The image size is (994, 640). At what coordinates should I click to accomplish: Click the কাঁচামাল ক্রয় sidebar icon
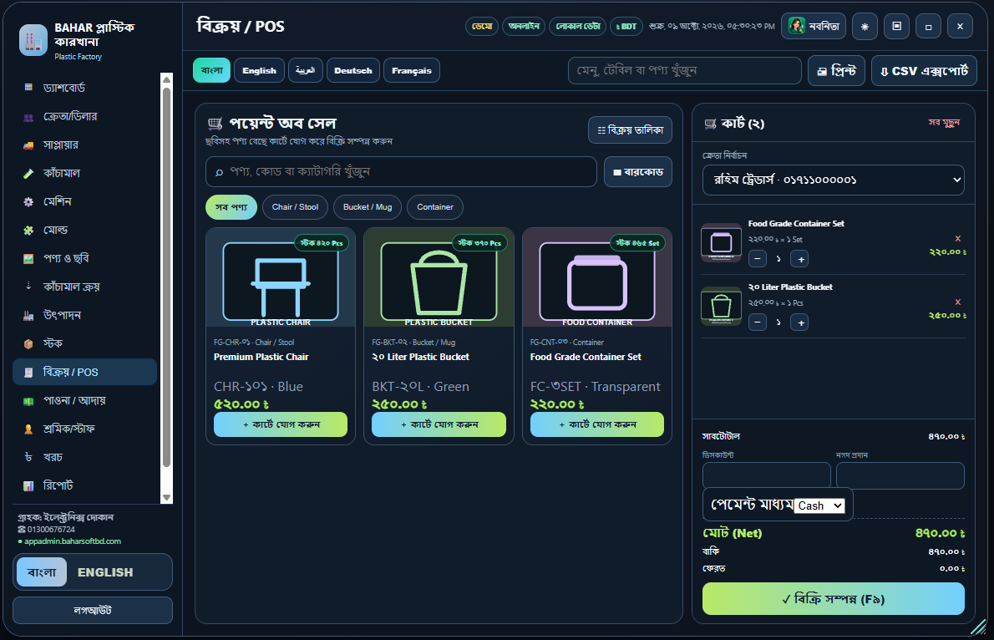click(28, 287)
